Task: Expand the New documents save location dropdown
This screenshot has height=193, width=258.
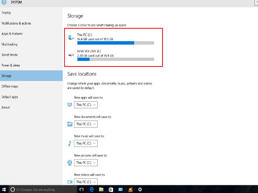Action: coord(86,124)
